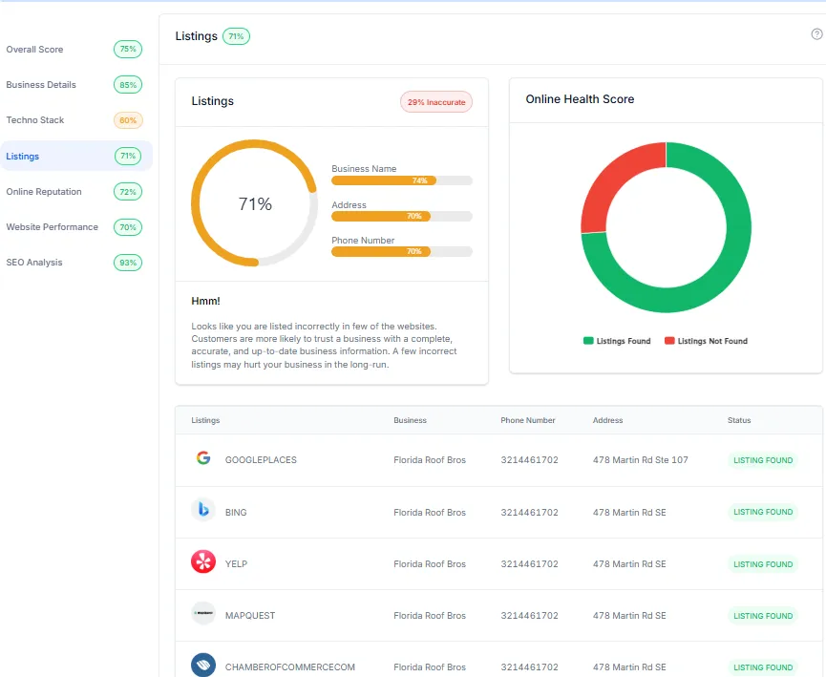The width and height of the screenshot is (826, 677).
Task: Click the Hmm! message heading
Action: point(205,301)
